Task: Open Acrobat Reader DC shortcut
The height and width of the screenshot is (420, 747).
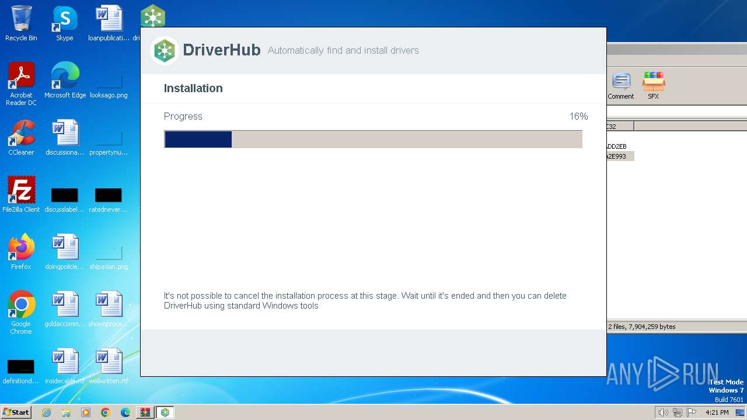Action: 21,84
